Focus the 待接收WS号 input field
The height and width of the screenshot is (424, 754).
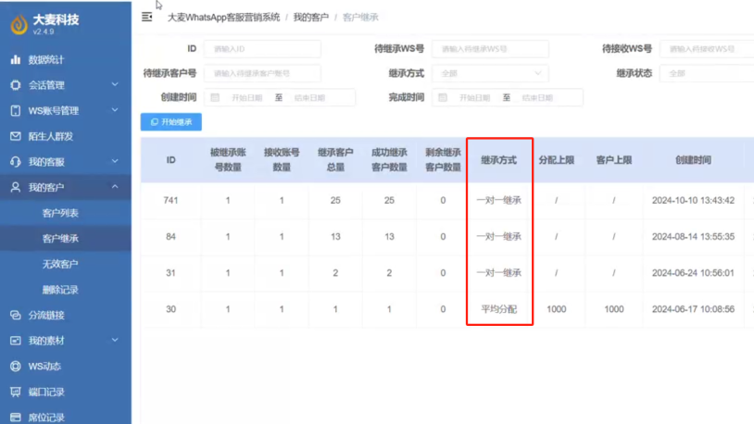click(x=707, y=49)
